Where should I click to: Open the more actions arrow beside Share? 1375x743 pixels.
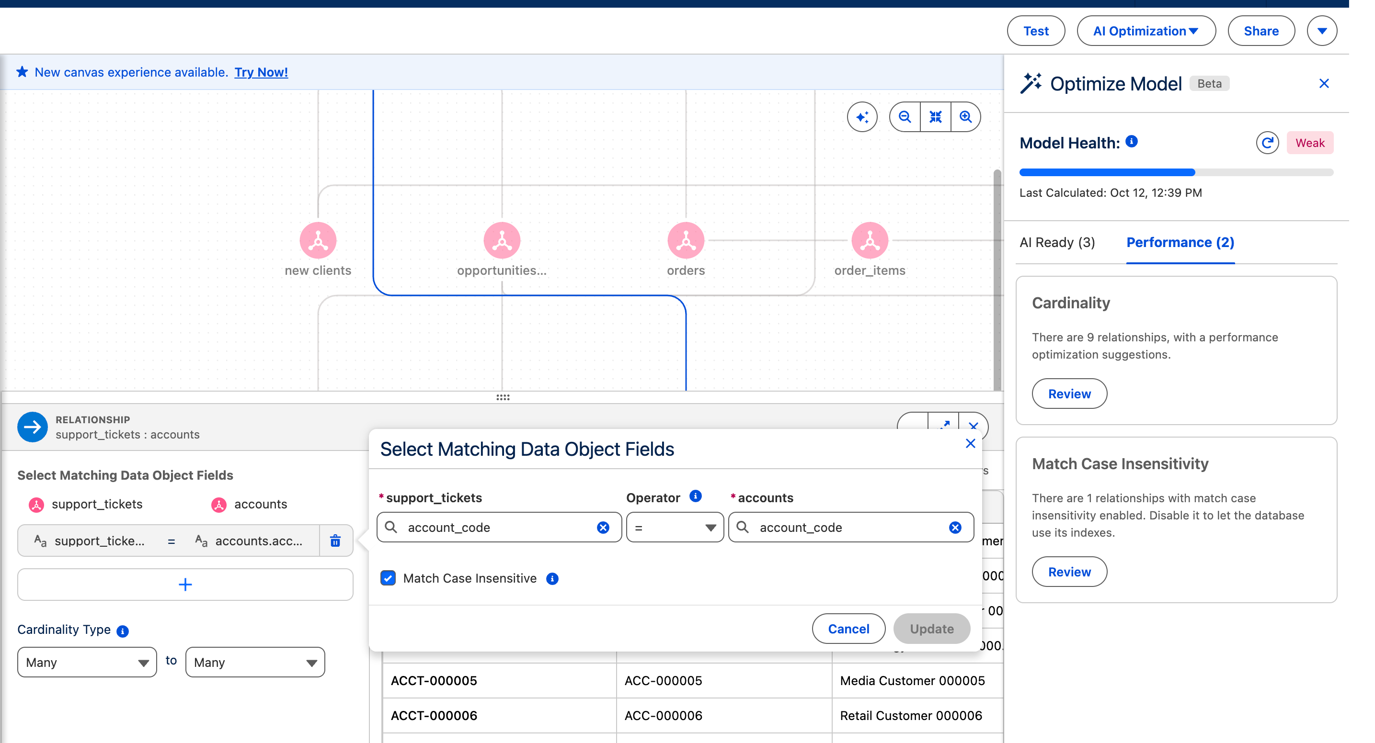point(1322,31)
